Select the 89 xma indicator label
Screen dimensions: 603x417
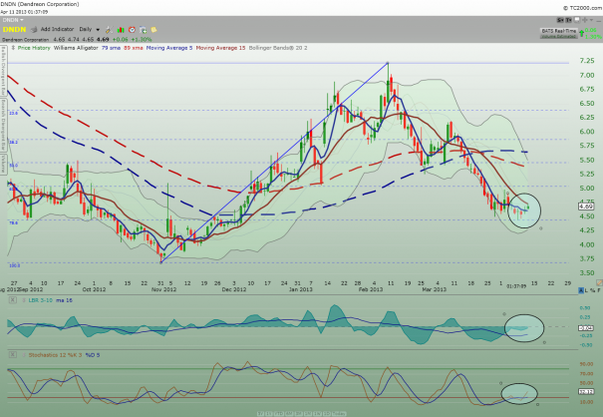pyautogui.click(x=134, y=48)
